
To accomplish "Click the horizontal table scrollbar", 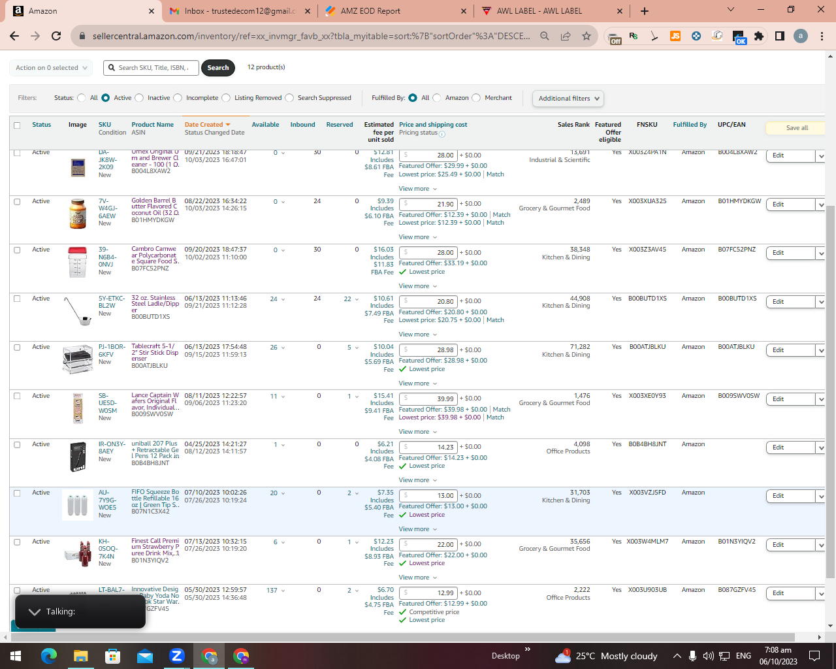I will [402, 637].
